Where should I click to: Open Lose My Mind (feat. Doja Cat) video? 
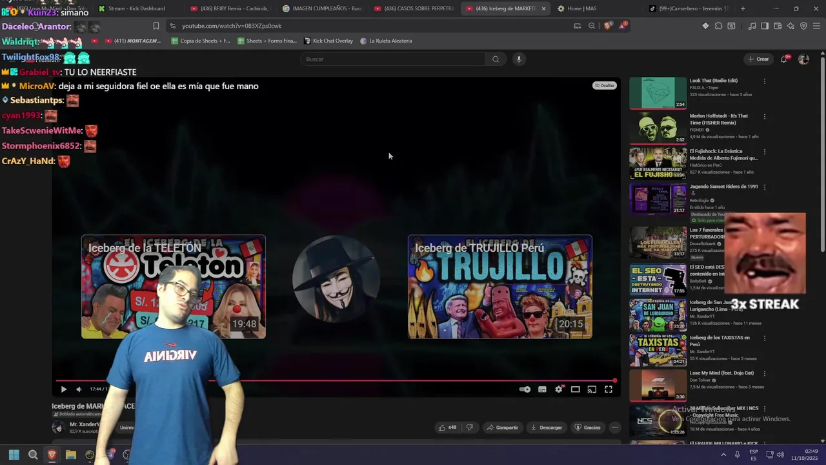point(658,385)
